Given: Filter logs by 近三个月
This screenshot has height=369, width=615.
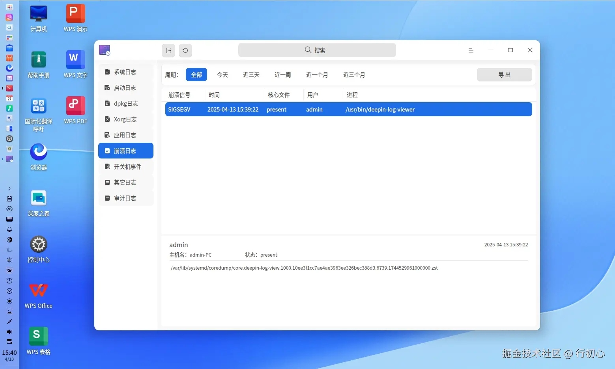Looking at the screenshot, I should 354,75.
